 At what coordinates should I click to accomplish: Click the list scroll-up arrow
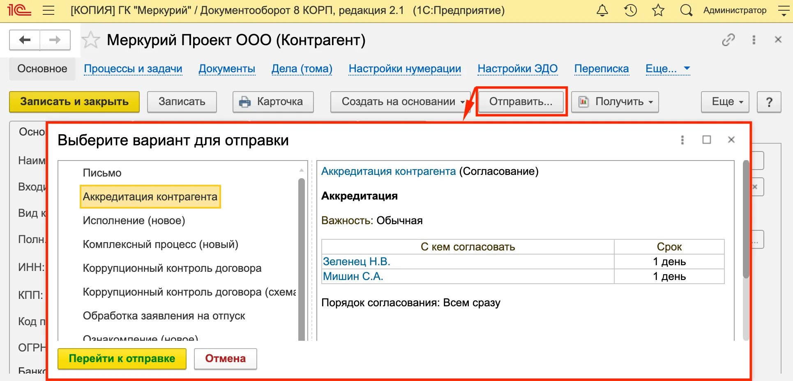tap(302, 170)
